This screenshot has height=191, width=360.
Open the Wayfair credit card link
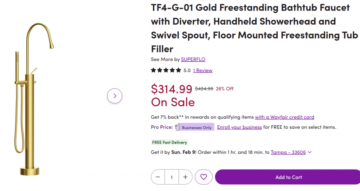284,117
